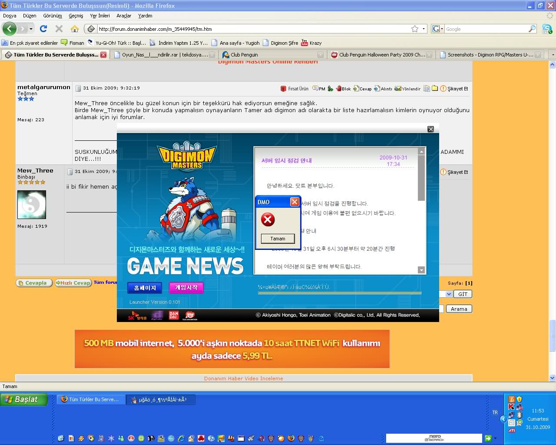Click the red error icon in DMO dialog
Image resolution: width=556 pixels, height=445 pixels.
click(x=268, y=219)
